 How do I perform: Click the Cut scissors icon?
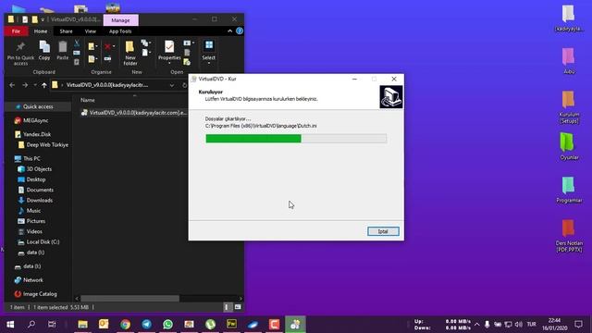tap(77, 43)
